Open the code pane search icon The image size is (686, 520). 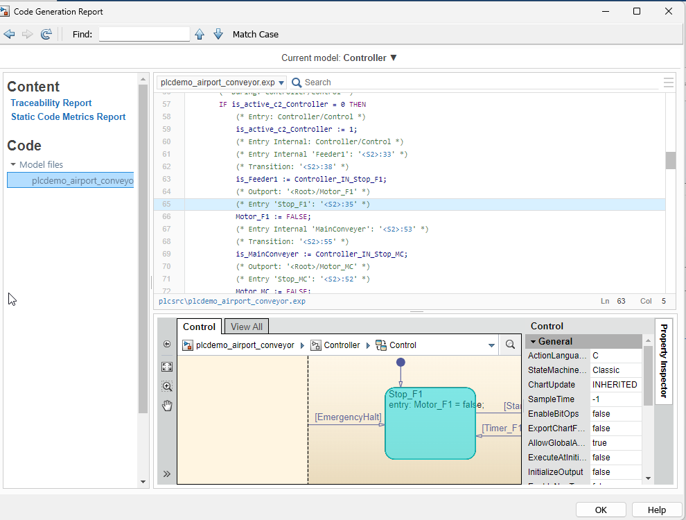(x=297, y=82)
